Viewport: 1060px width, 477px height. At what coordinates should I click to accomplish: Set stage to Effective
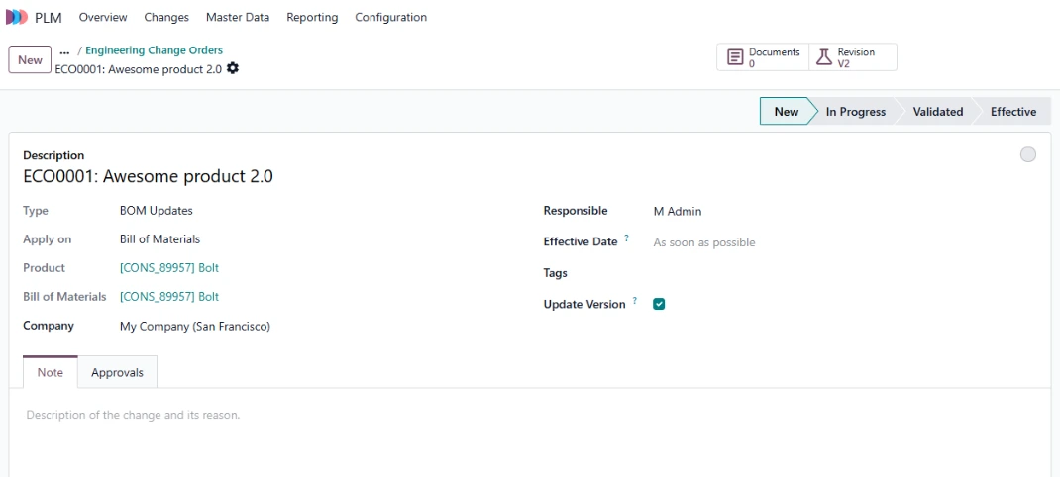[1013, 112]
